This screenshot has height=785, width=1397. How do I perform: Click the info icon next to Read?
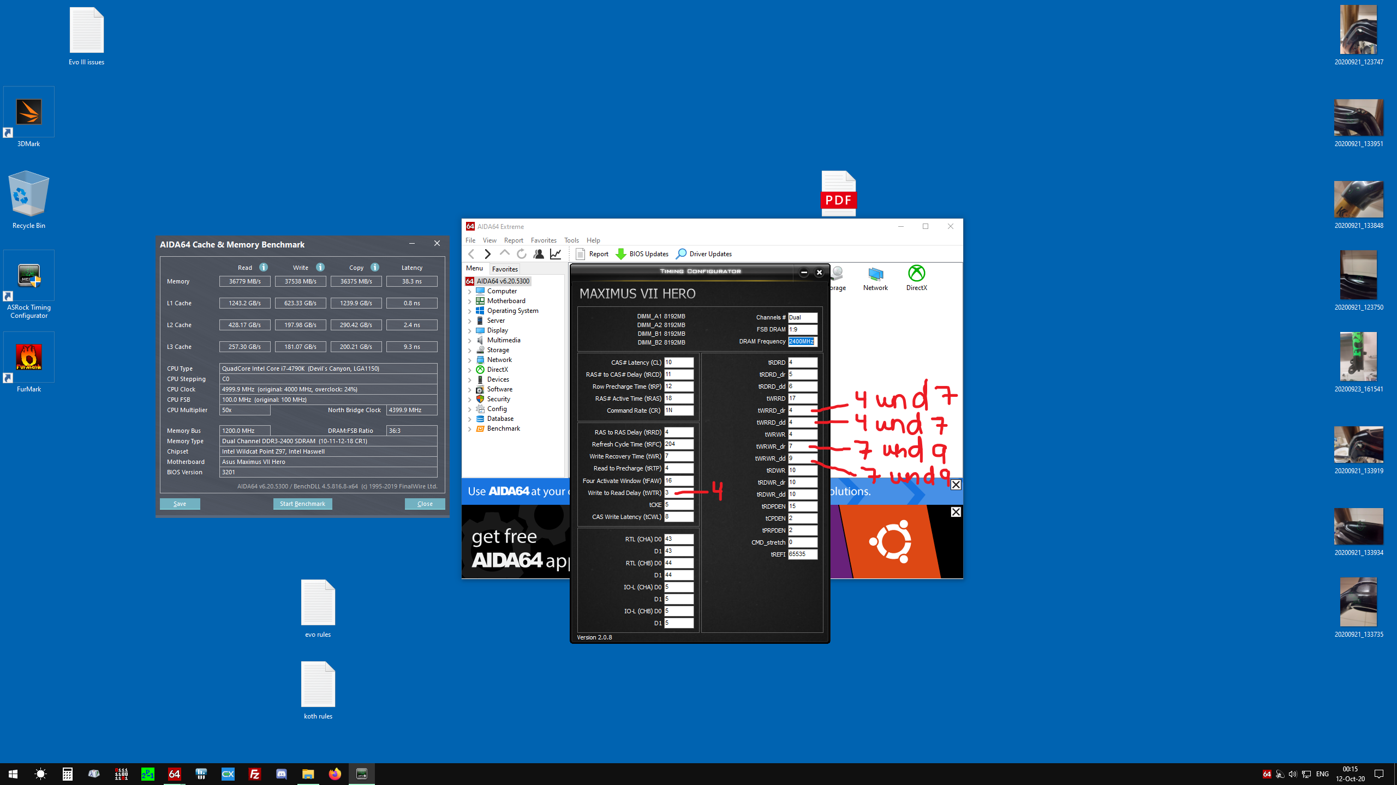pyautogui.click(x=264, y=267)
